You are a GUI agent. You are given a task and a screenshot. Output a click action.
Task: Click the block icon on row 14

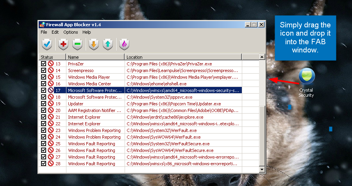(x=51, y=70)
